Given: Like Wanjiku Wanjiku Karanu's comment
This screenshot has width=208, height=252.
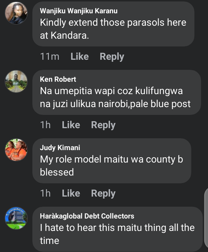Looking at the screenshot, I should click(80, 56).
